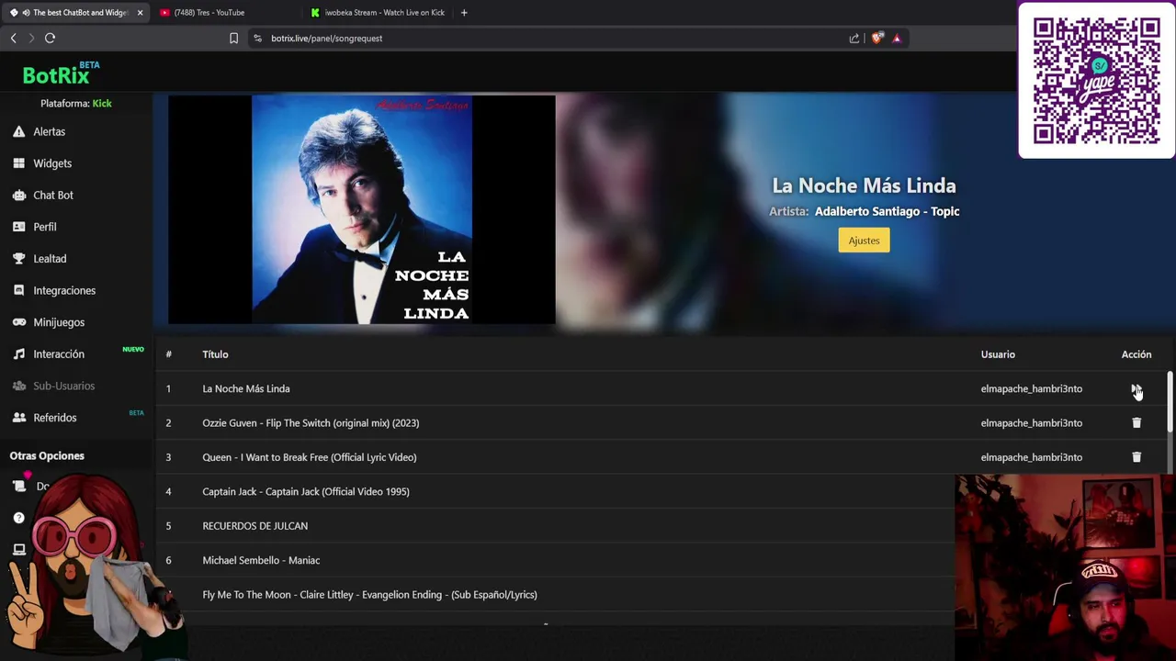This screenshot has width=1176, height=661.
Task: Click the Brave rewards triangle icon
Action: 897,38
